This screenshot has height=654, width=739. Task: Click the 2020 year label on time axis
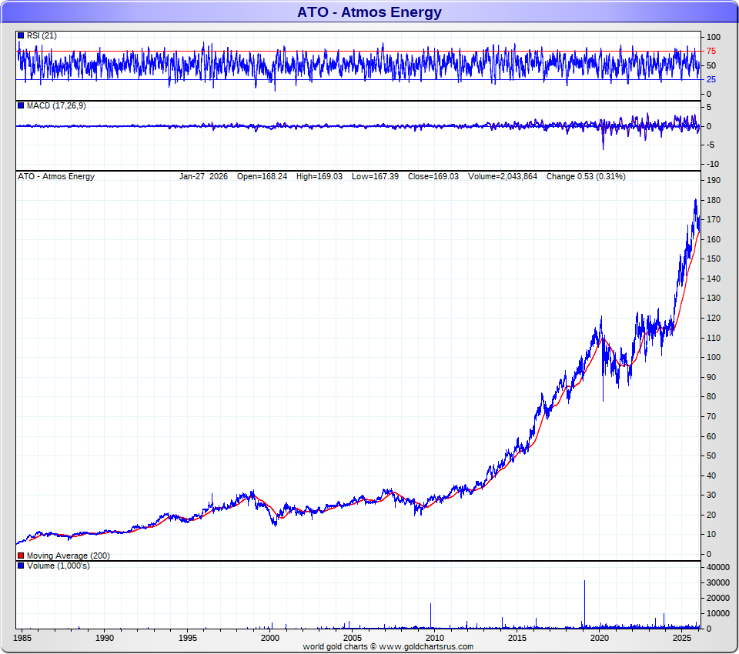click(600, 638)
